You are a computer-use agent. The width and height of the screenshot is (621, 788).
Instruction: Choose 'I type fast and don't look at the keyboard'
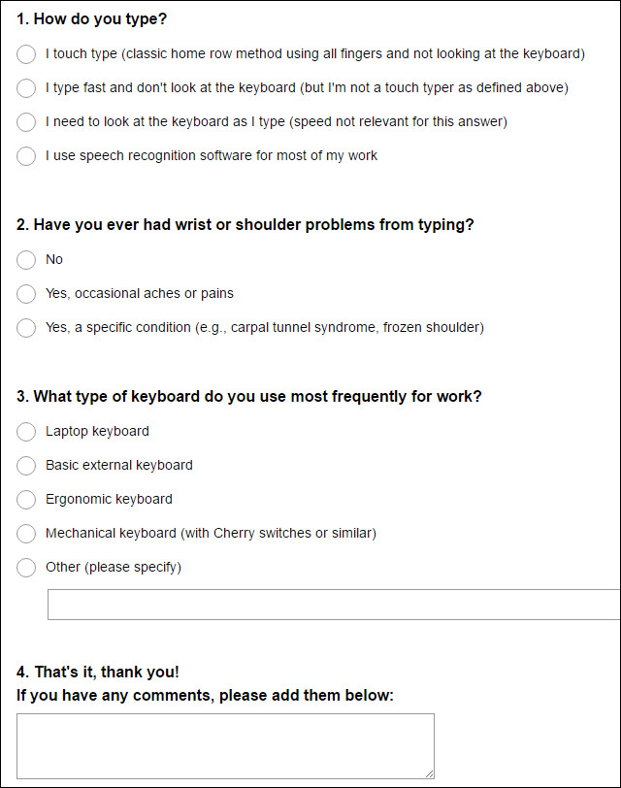[26, 88]
